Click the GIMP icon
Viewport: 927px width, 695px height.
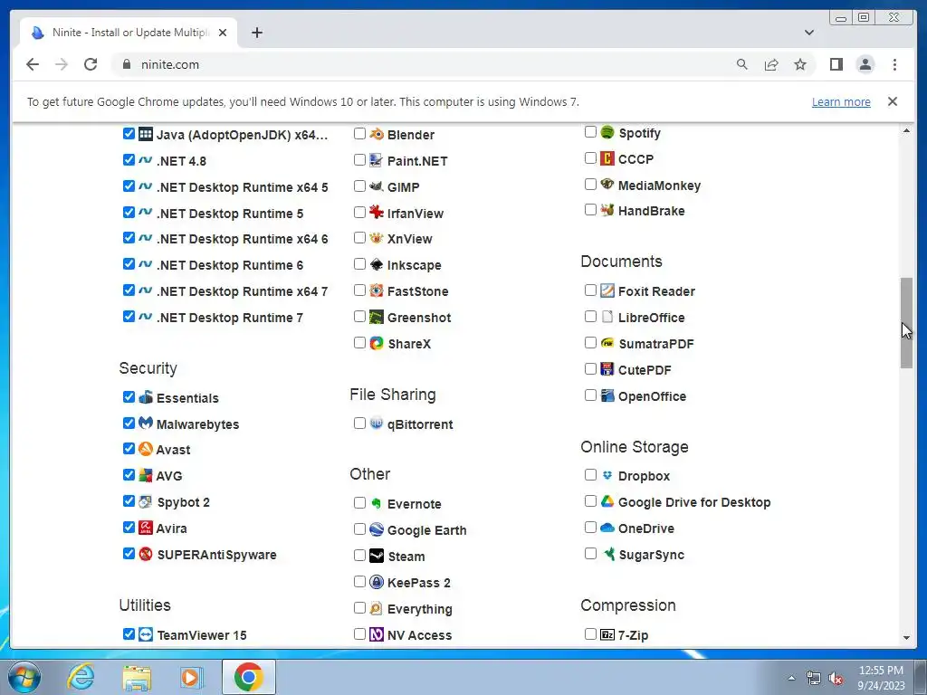pyautogui.click(x=376, y=186)
